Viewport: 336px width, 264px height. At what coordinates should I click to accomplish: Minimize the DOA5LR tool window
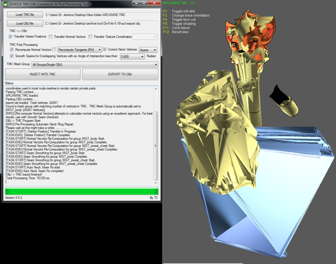(136, 3)
